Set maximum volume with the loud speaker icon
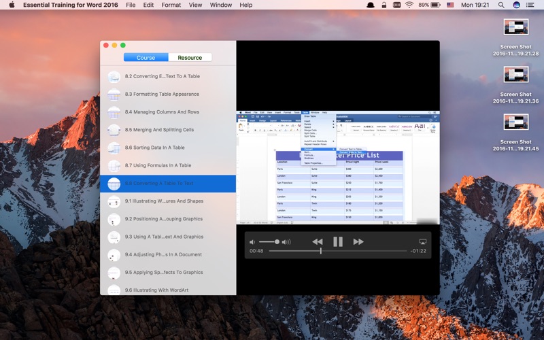This screenshot has height=340, width=544. click(286, 242)
